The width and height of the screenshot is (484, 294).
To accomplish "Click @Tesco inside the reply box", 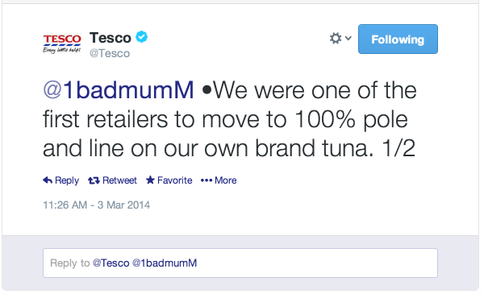I will (111, 263).
